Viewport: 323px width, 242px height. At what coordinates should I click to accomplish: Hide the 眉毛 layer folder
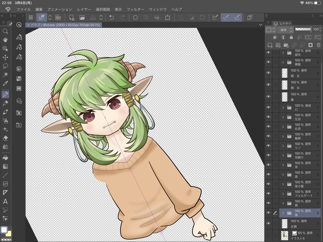click(268, 53)
